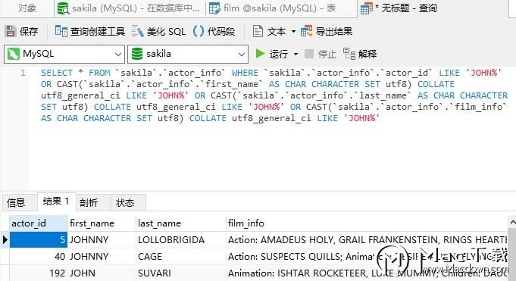Click the film_info cell starting Action: SUSPECTS QUILLS
The image size is (516, 281).
367,256
